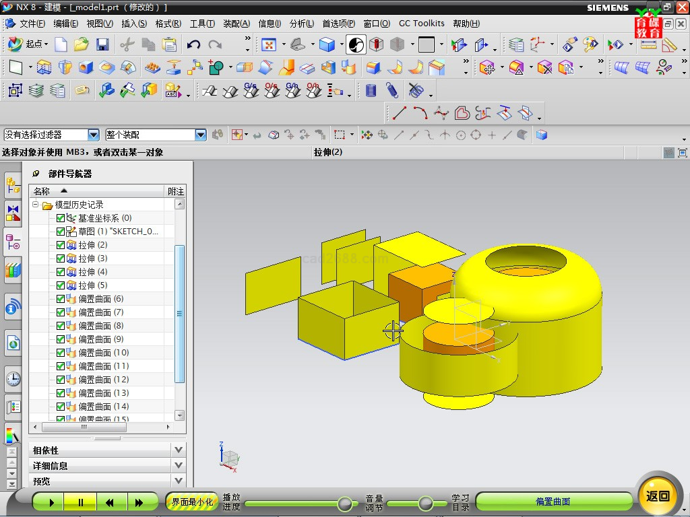Open the 插入(S) menu
The width and height of the screenshot is (690, 517).
click(x=134, y=24)
